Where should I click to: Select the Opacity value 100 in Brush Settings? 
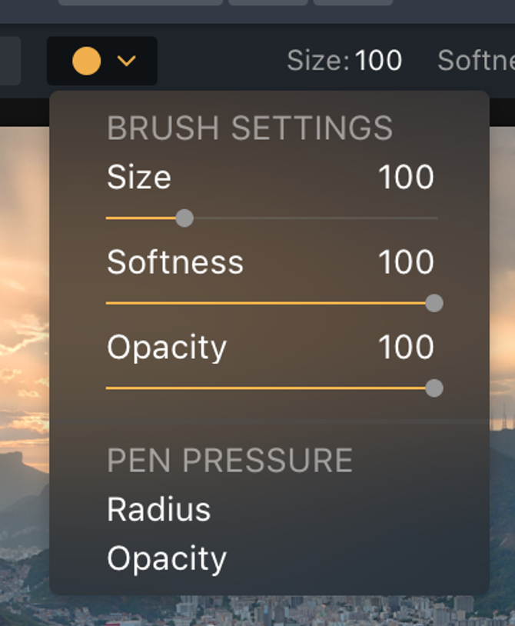(406, 348)
